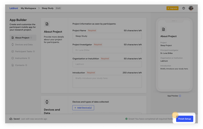Image resolution: width=203 pixels, height=129 pixels.
Task: Open the help question mark icon
Action: 184,8
